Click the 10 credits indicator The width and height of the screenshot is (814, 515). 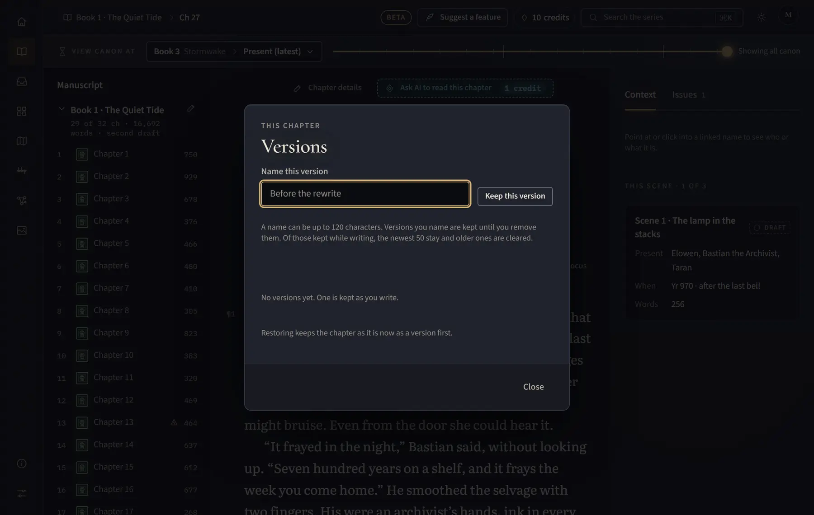click(545, 18)
